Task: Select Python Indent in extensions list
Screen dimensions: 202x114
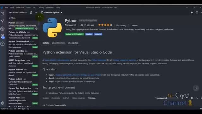Action: click(x=23, y=82)
